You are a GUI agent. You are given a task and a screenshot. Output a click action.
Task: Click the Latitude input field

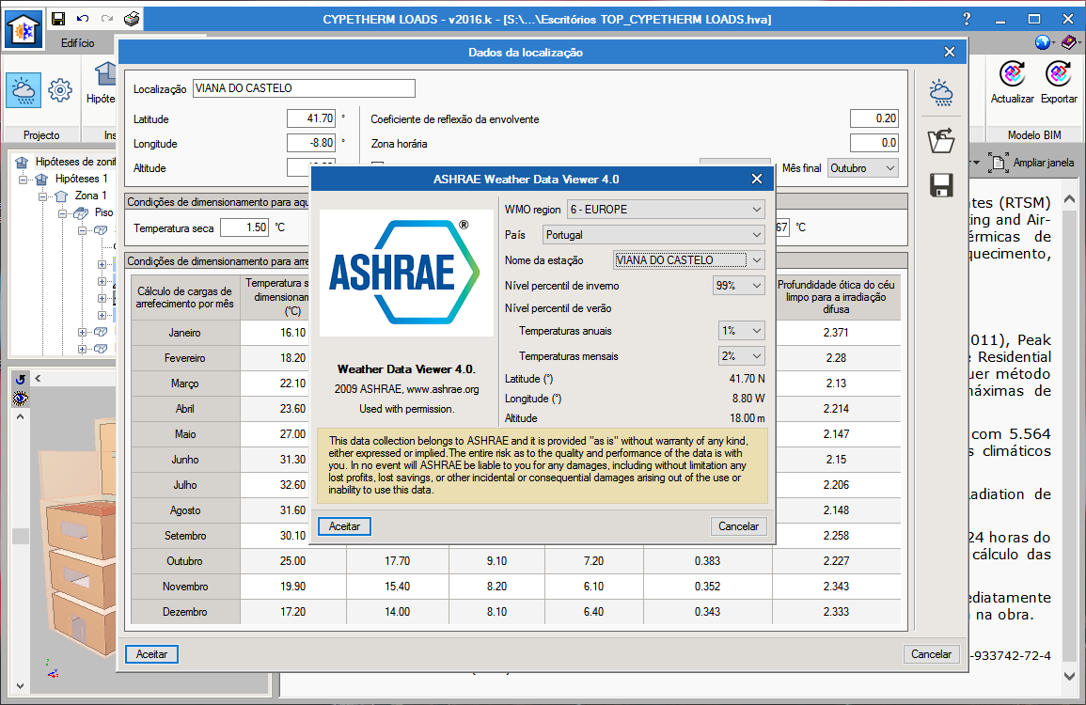coord(311,118)
